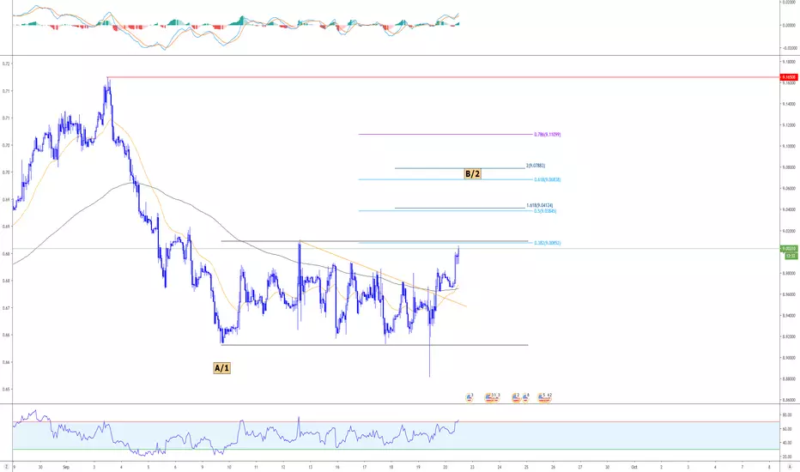Select the A/1 text label on chart
Viewport: 800px width, 472px height.
click(222, 368)
